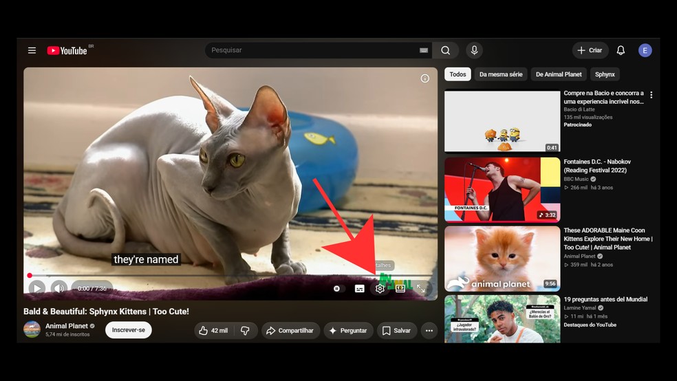
Task: Toggle subtitles closed captions
Action: point(359,289)
